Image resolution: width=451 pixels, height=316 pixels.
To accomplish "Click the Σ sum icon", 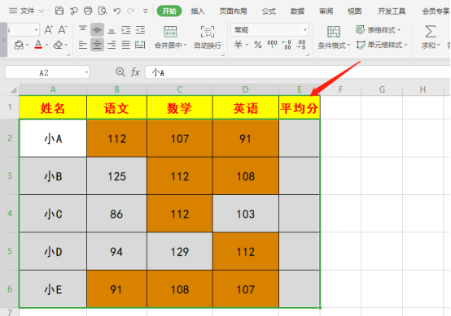I will point(431,32).
